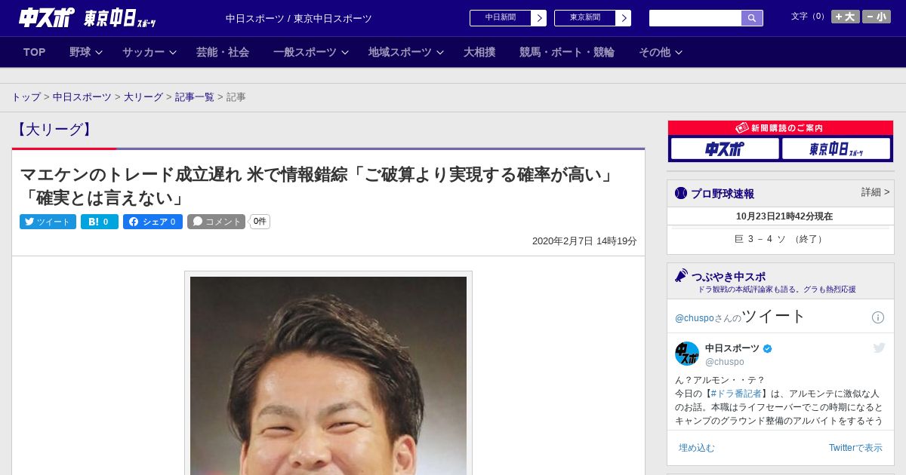Click the 【大リーグ】 category heading
This screenshot has width=906, height=475.
[x=54, y=130]
